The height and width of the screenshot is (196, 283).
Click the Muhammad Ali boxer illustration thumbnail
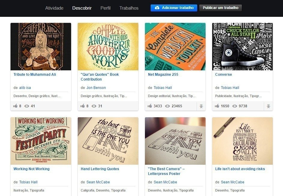coord(41,47)
